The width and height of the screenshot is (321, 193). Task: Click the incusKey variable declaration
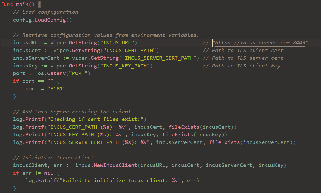pos(25,66)
